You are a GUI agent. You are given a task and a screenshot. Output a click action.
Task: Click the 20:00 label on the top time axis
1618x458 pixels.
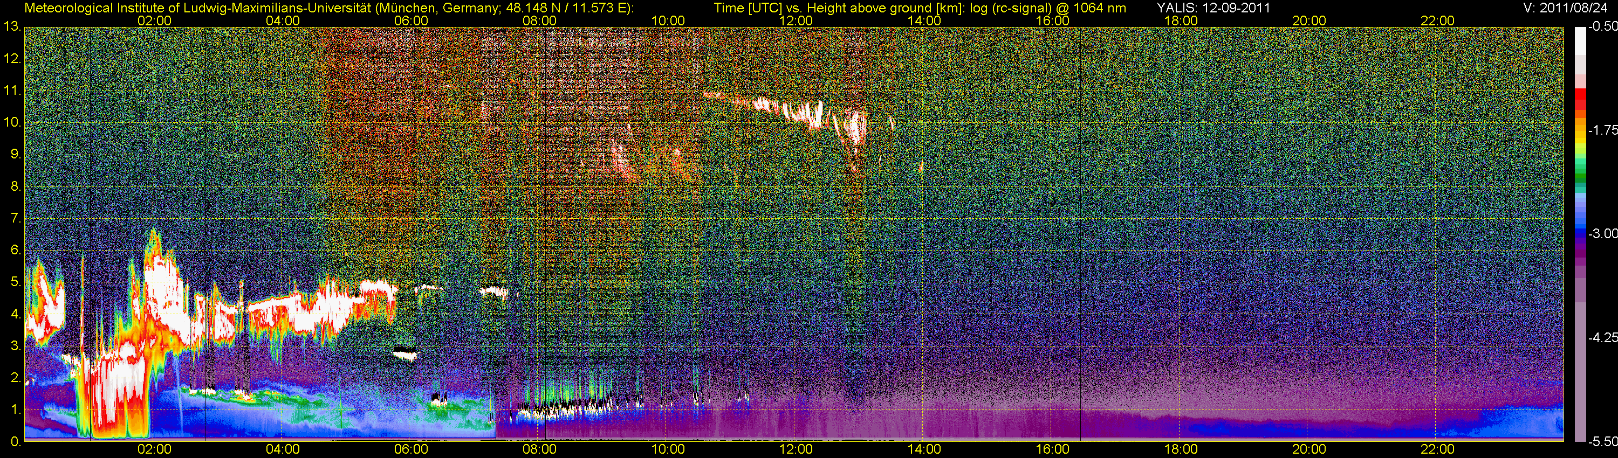click(1309, 20)
